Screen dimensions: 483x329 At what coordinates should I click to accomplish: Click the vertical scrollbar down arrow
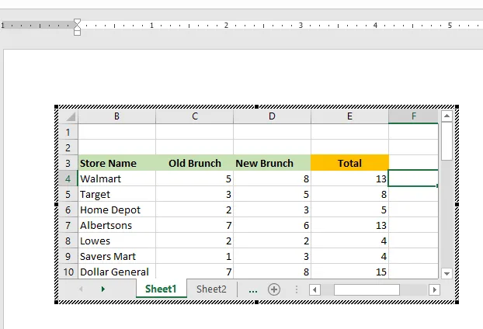pyautogui.click(x=447, y=273)
